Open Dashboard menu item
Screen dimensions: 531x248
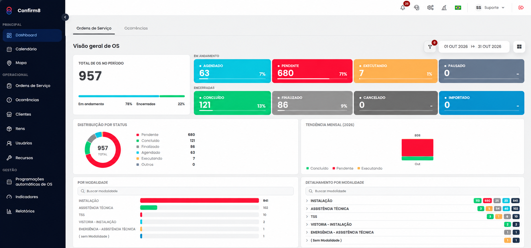coord(32,35)
